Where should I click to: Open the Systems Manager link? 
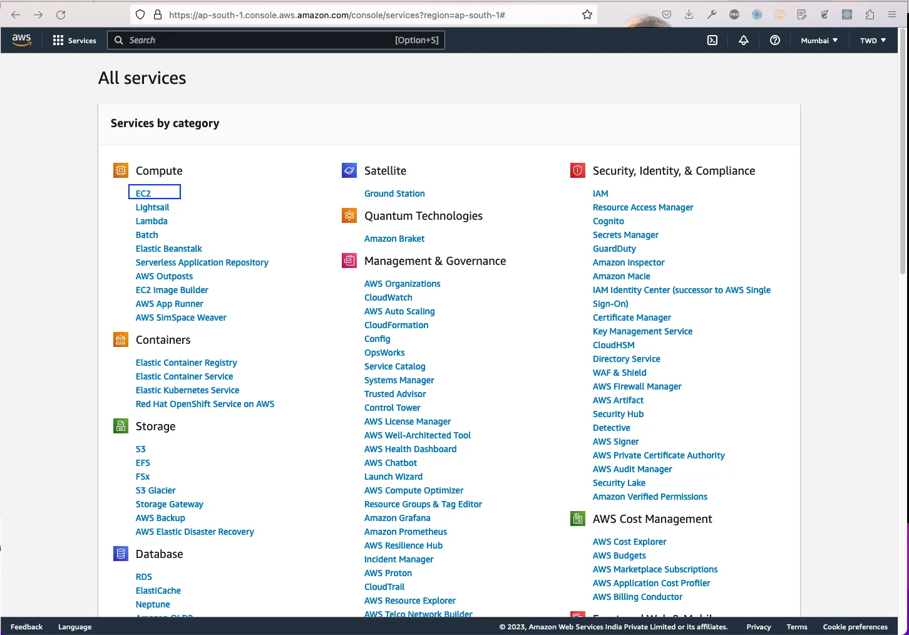(x=399, y=380)
